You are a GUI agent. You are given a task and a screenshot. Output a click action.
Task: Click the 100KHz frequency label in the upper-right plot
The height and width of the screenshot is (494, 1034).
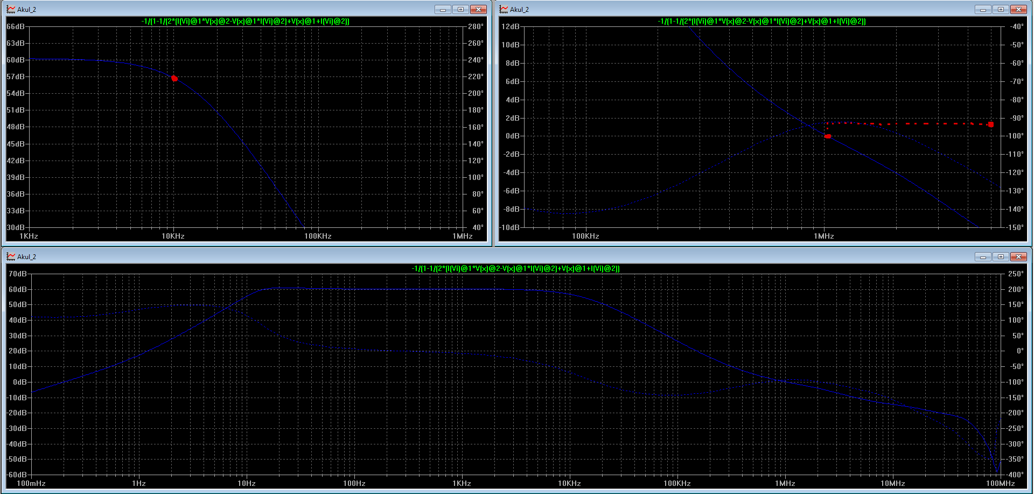click(x=585, y=236)
